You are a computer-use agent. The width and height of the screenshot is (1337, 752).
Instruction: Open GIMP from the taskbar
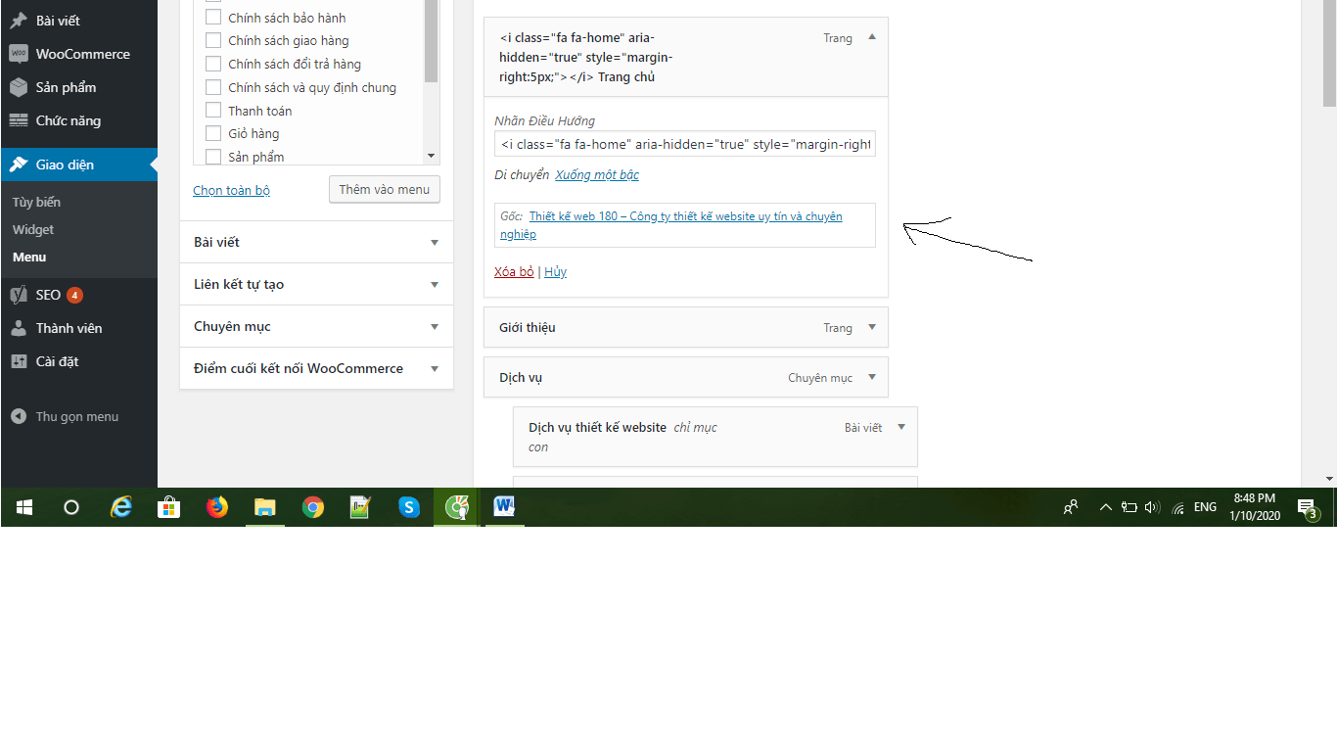(456, 507)
